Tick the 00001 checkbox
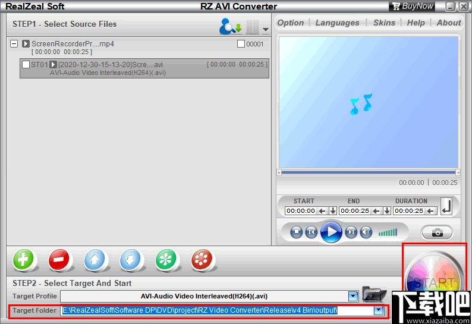Image resolution: width=472 pixels, height=324 pixels. point(241,44)
